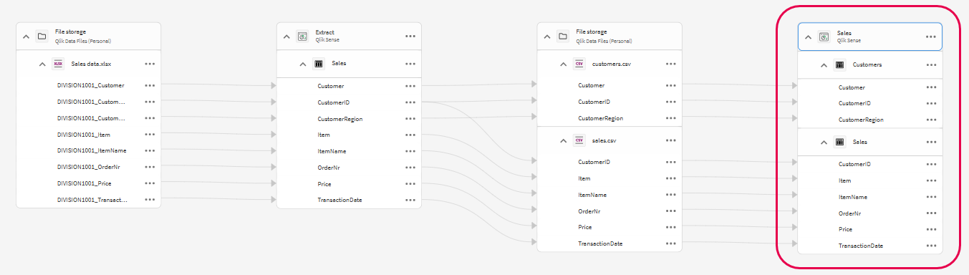The image size is (969, 275).
Task: Select ItemName field under sales.csv
Action: (593, 195)
